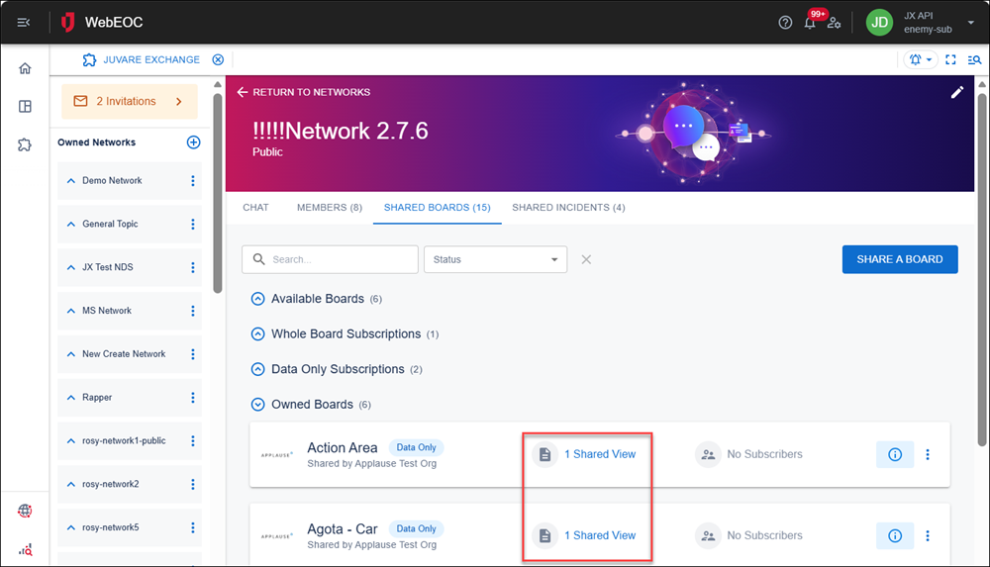Open the 2 Invitations banner
Screen dimensions: 990x567
[130, 101]
